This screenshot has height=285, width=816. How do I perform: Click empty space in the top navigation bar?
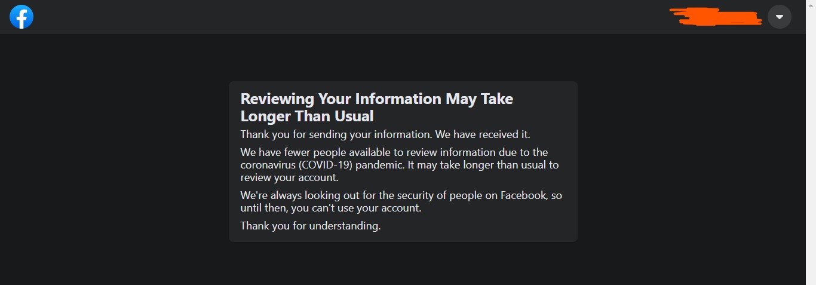(x=358, y=17)
